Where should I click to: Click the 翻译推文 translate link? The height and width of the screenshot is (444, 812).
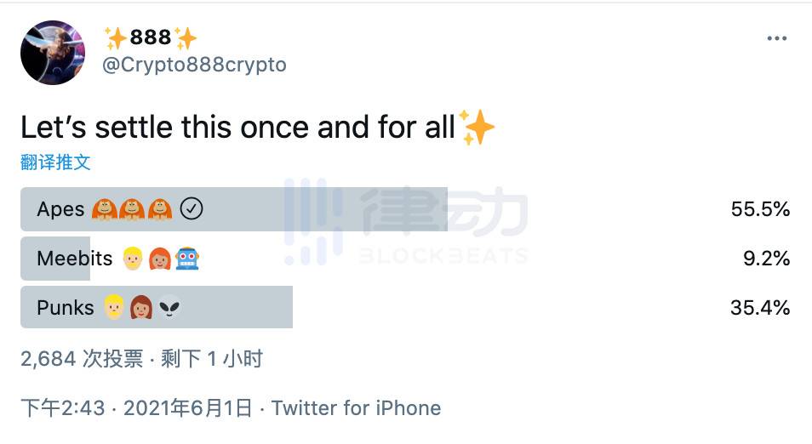point(55,162)
